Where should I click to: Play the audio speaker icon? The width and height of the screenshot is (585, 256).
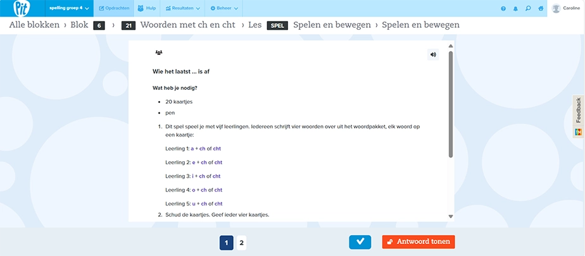[x=433, y=54]
